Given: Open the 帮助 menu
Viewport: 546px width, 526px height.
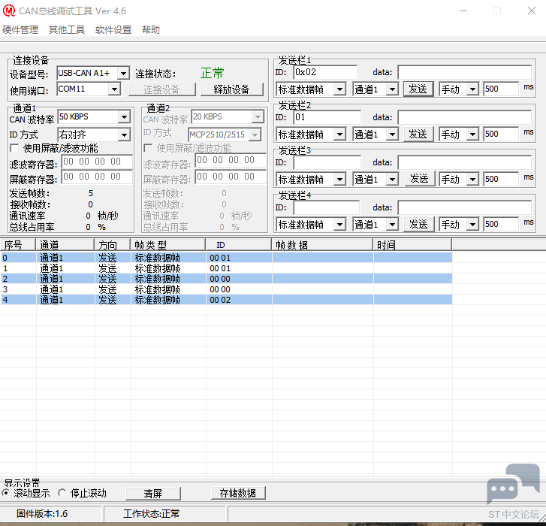Looking at the screenshot, I should click(151, 30).
